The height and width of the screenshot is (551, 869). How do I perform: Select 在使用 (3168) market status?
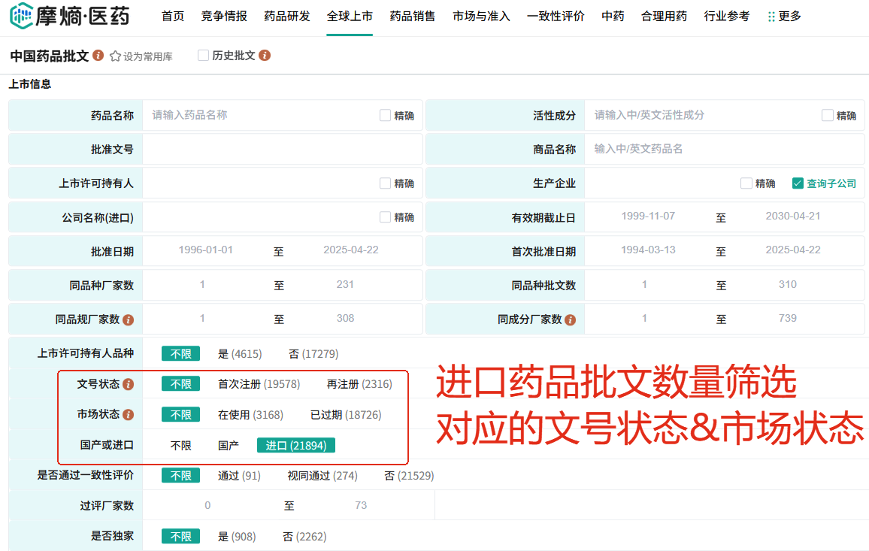pos(250,415)
